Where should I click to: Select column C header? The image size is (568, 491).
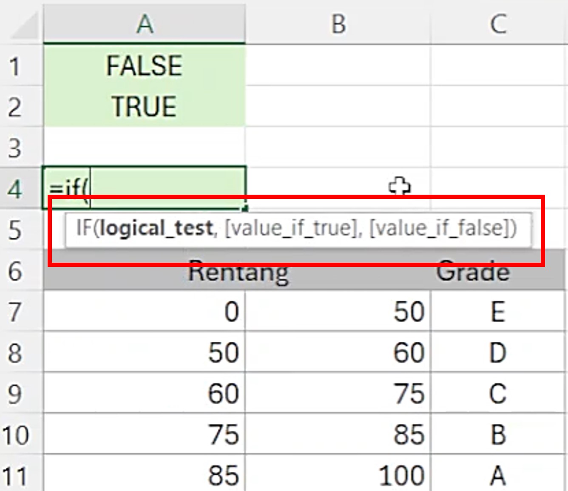(498, 24)
